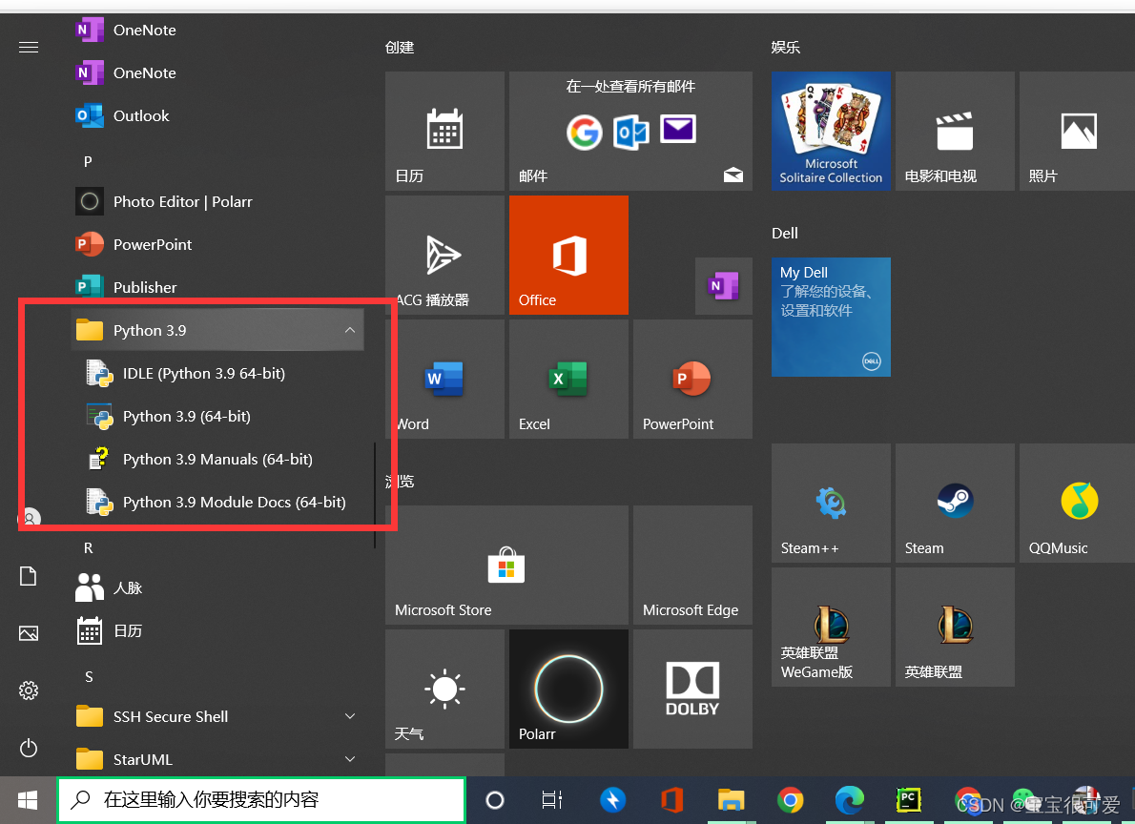The image size is (1135, 824).
Task: Open Cortana circle on taskbar
Action: pos(495,800)
